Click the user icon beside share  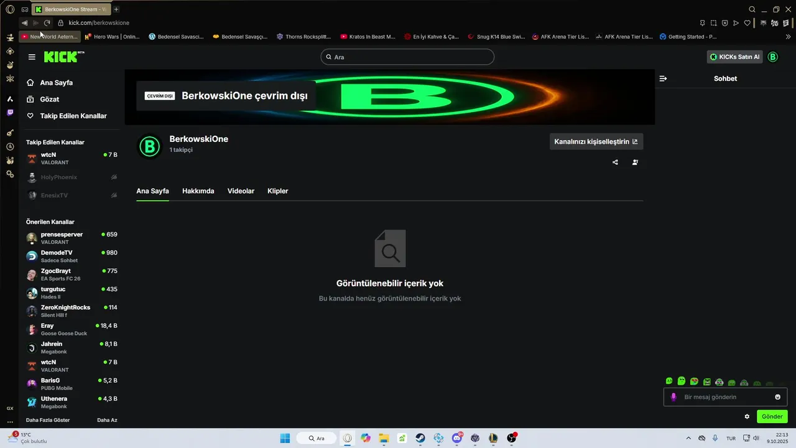(635, 162)
